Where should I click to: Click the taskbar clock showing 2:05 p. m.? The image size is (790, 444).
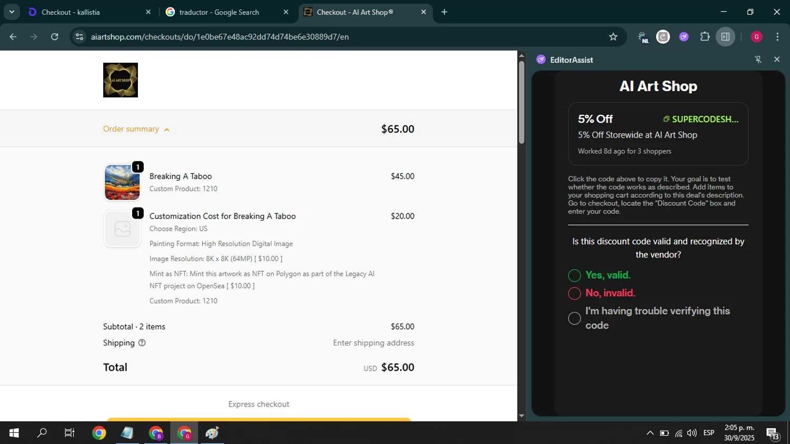[x=739, y=433]
